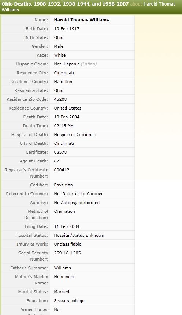Click the death date 10 Feb 2004
182x315 pixels.
click(67, 117)
